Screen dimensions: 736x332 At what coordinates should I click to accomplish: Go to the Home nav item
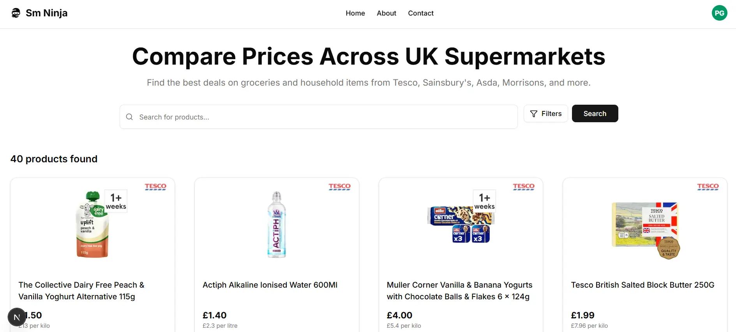point(355,13)
